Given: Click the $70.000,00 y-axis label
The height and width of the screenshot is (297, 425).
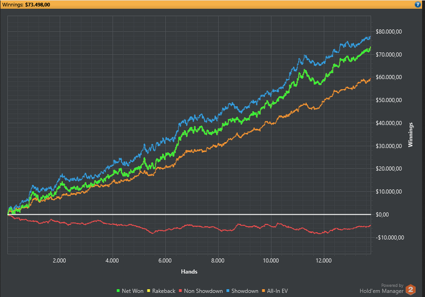Looking at the screenshot, I should (388, 55).
